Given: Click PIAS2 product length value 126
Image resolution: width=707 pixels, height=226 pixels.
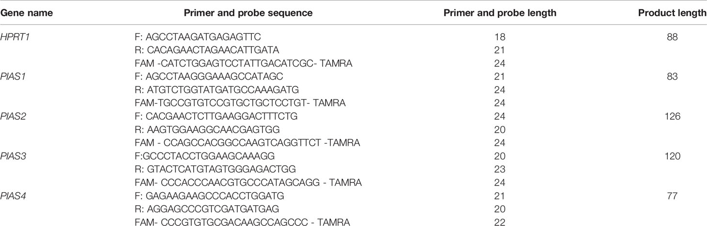Looking at the screenshot, I should 673,116.
